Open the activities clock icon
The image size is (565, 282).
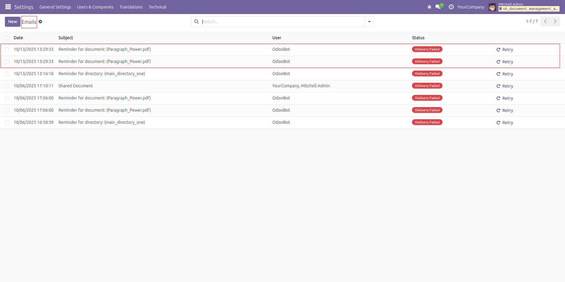tap(451, 7)
